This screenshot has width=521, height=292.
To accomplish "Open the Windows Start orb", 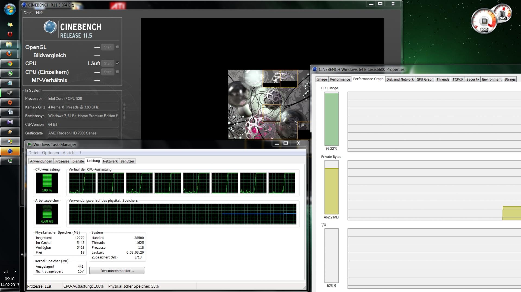I will point(10,9).
